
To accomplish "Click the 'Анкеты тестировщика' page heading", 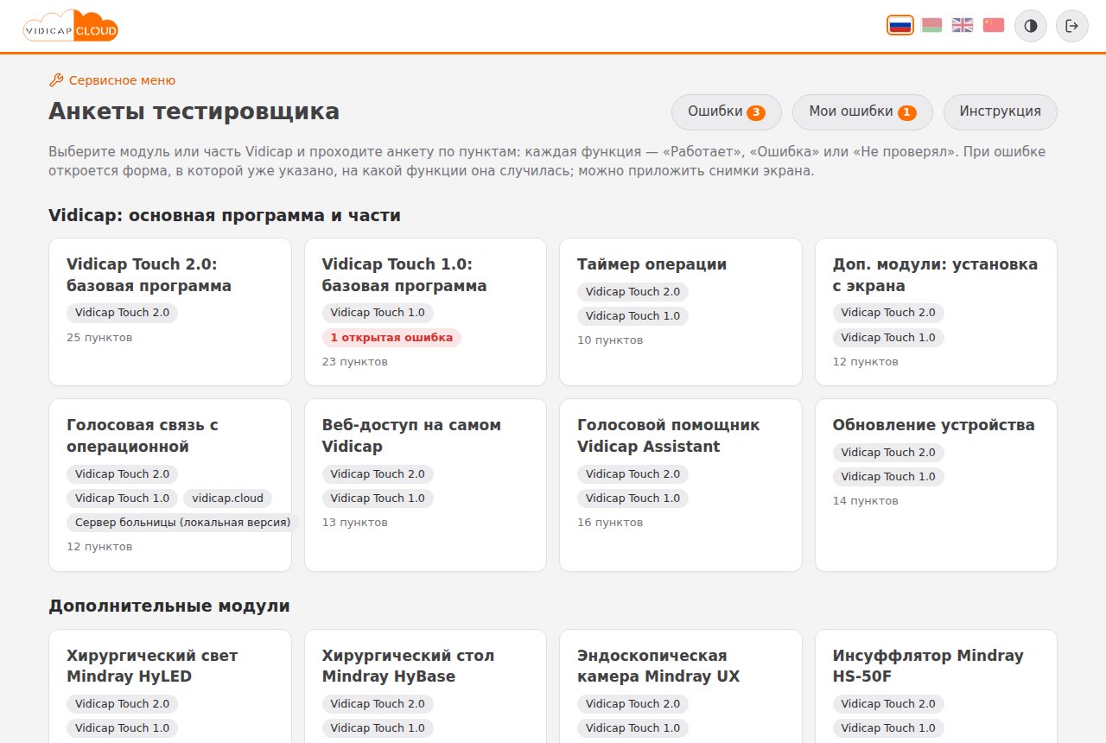I will pos(194,111).
